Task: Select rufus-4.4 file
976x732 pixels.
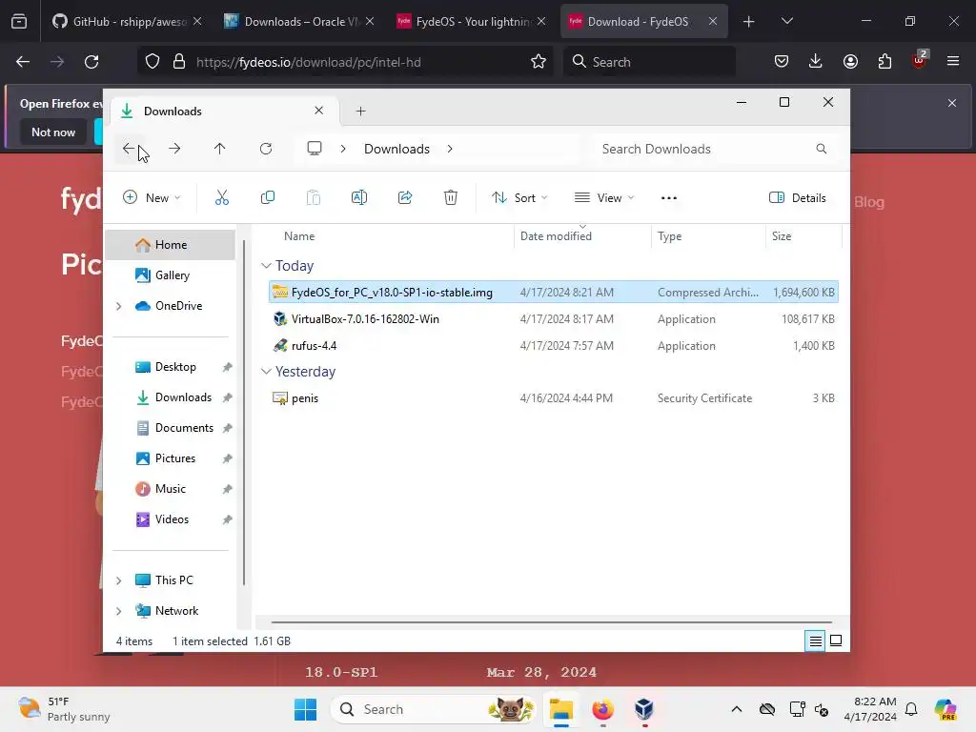Action: (x=554, y=346)
